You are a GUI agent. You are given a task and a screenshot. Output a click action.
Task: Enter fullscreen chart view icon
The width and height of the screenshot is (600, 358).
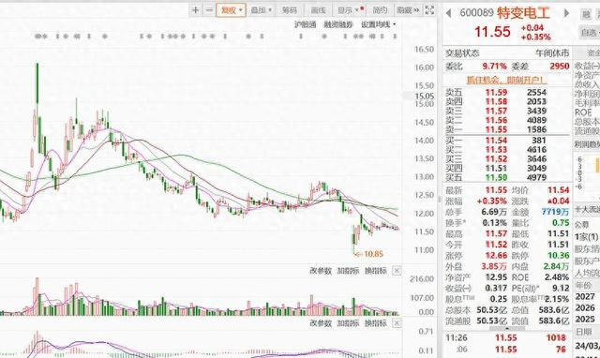point(429,10)
